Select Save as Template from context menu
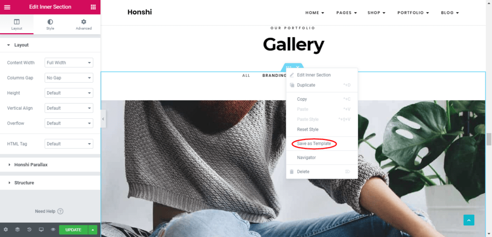The height and width of the screenshot is (237, 492). point(314,143)
